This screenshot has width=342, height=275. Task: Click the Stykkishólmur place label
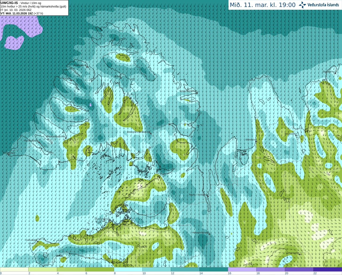pos(102,219)
